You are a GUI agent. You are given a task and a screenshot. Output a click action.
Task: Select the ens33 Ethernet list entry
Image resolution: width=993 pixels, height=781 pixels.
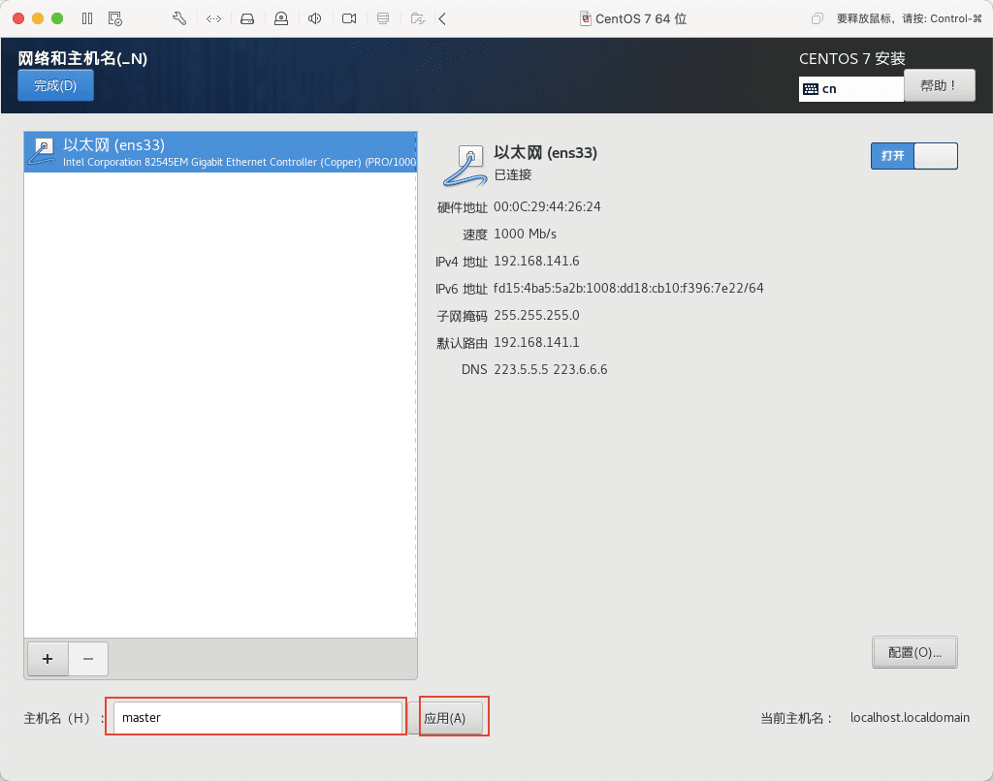pyautogui.click(x=220, y=152)
